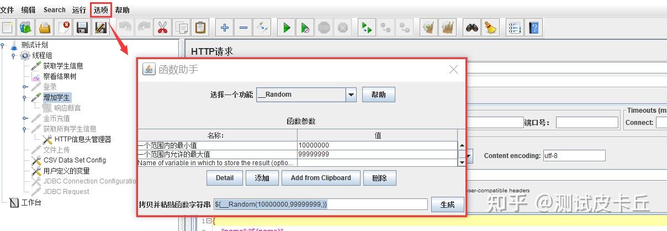667x231 pixels.
Task: Click the maximum value cell 99999999
Action: pos(377,154)
